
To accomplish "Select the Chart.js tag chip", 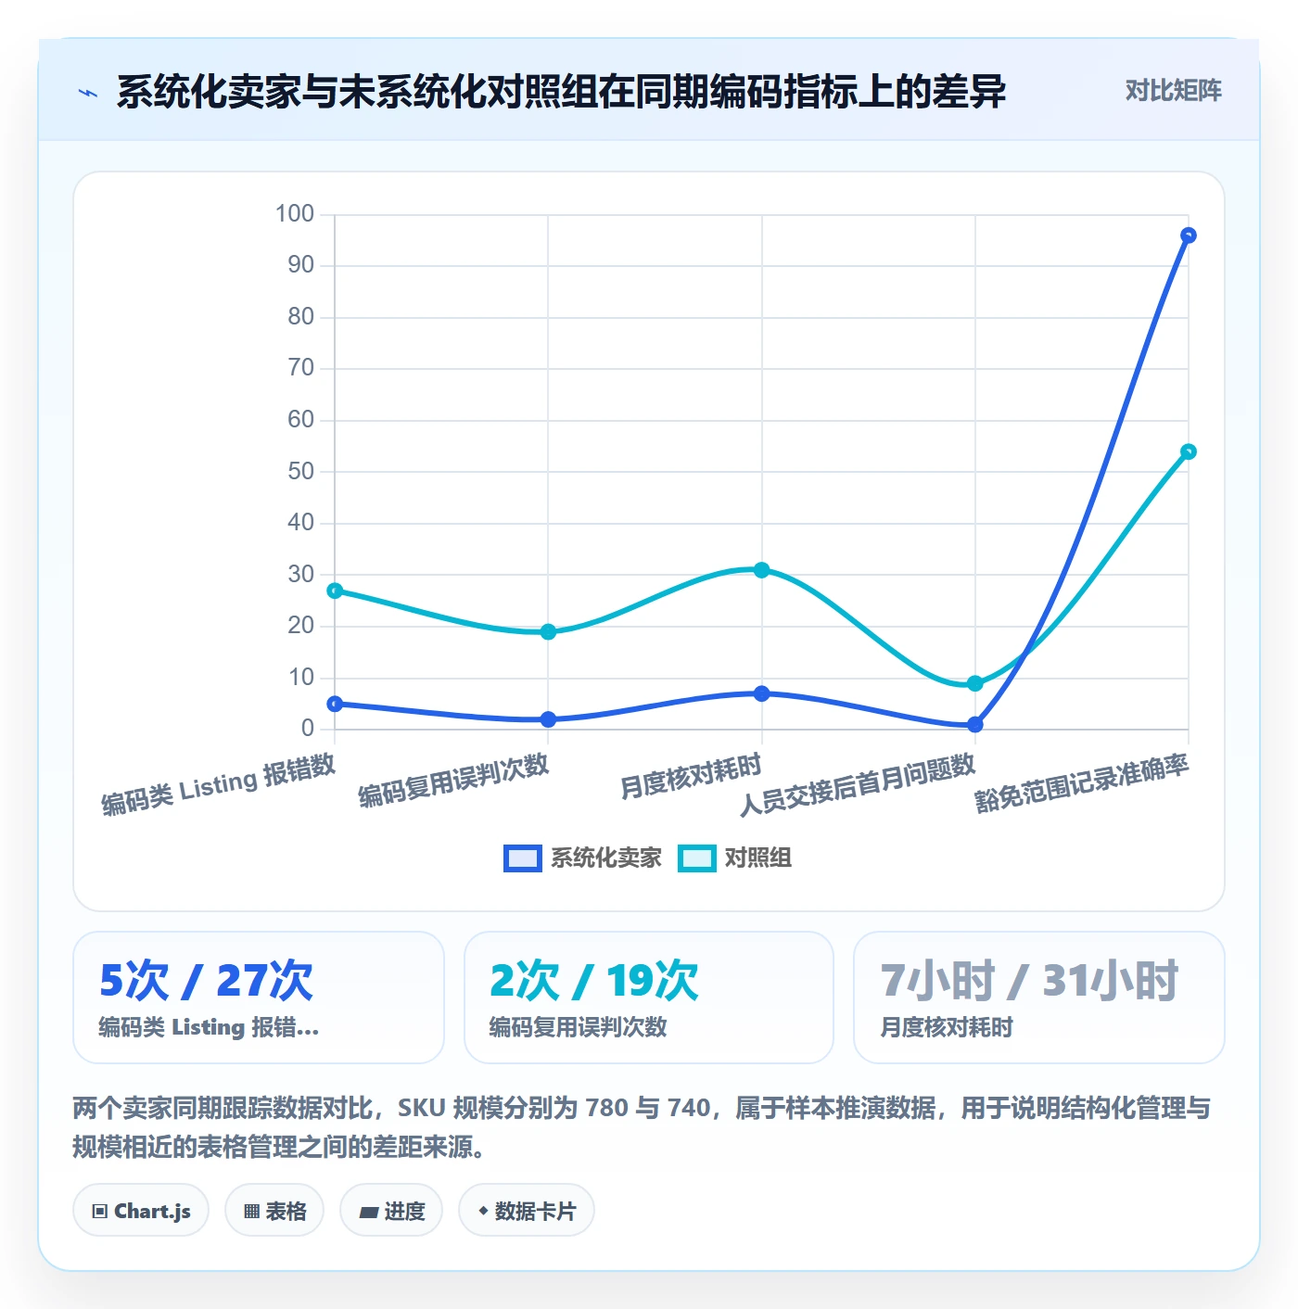I will point(141,1210).
